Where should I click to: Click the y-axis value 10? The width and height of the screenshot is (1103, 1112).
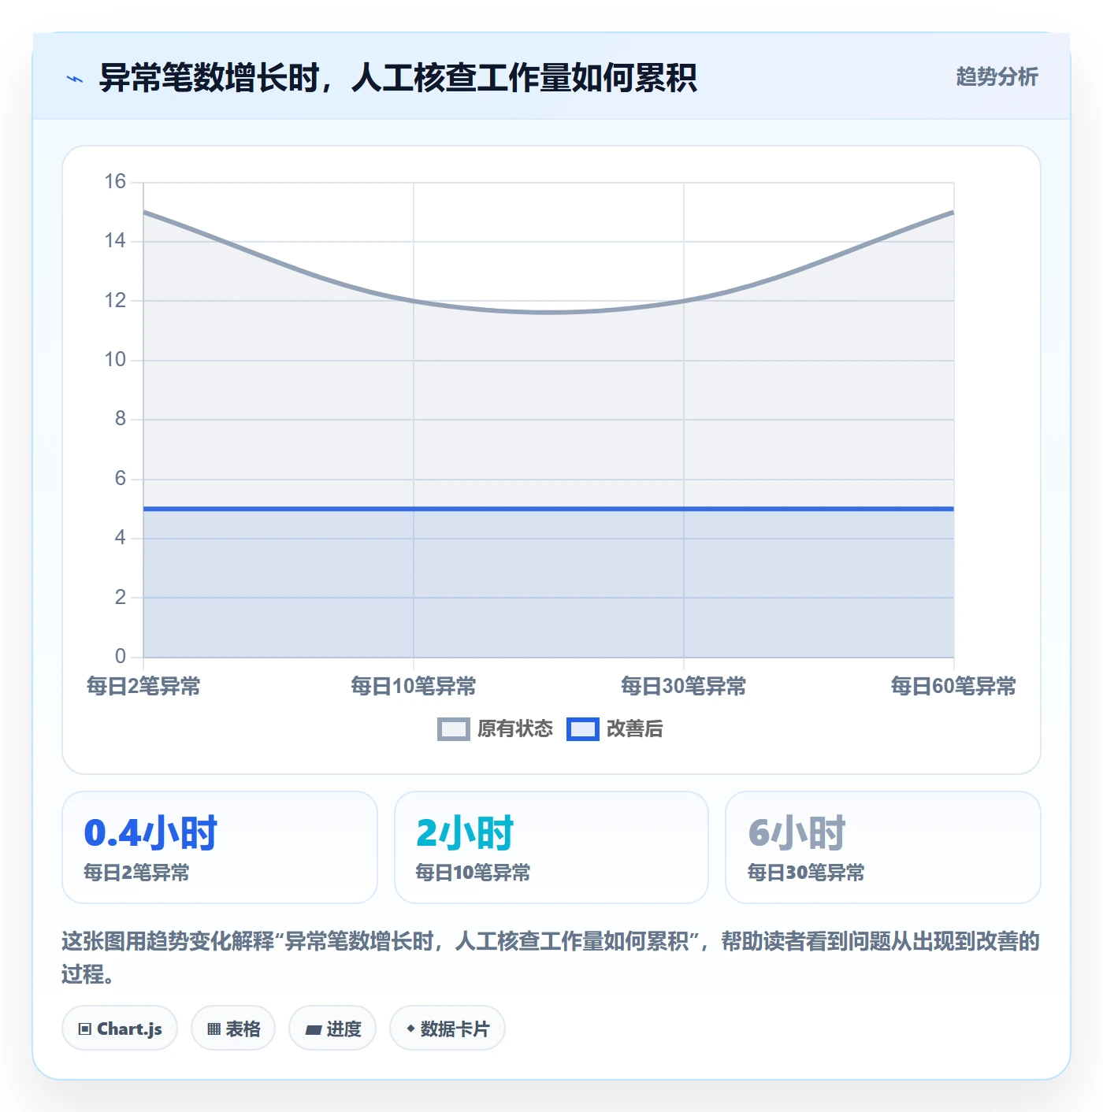(115, 360)
